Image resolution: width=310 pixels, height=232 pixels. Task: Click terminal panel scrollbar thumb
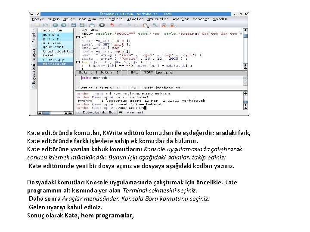pyautogui.click(x=245, y=102)
